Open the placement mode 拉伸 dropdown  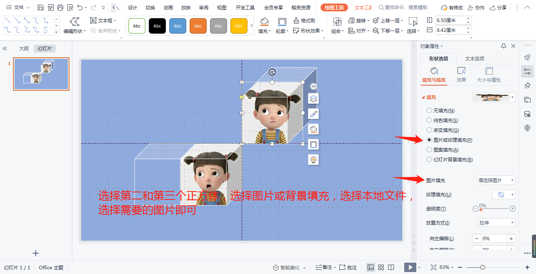[x=496, y=223]
